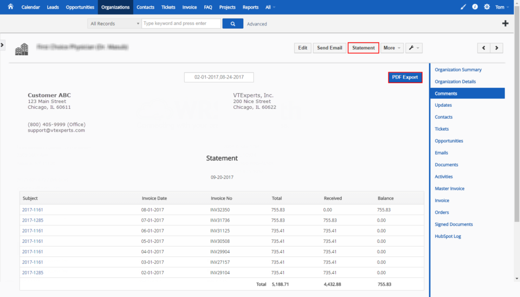Viewport: 520px width, 297px height.
Task: Focus the keyword search field
Action: pyautogui.click(x=181, y=23)
